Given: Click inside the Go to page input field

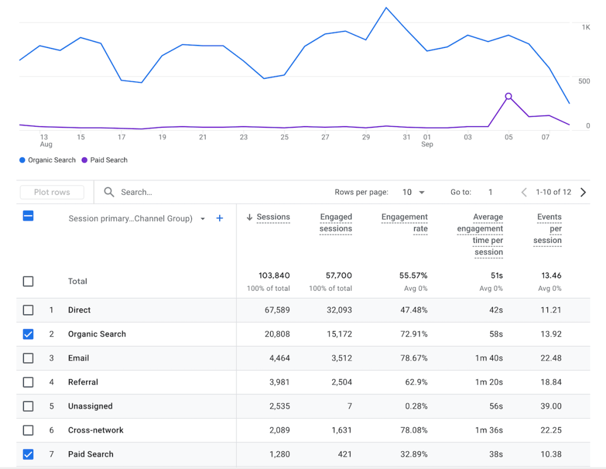Looking at the screenshot, I should pyautogui.click(x=489, y=192).
